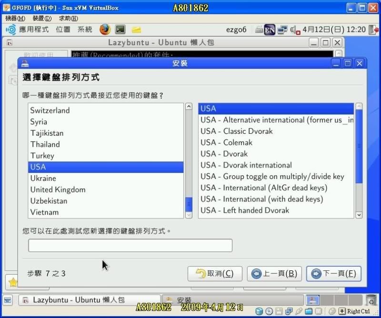Click country list scrollbar up arrow

tap(189, 107)
